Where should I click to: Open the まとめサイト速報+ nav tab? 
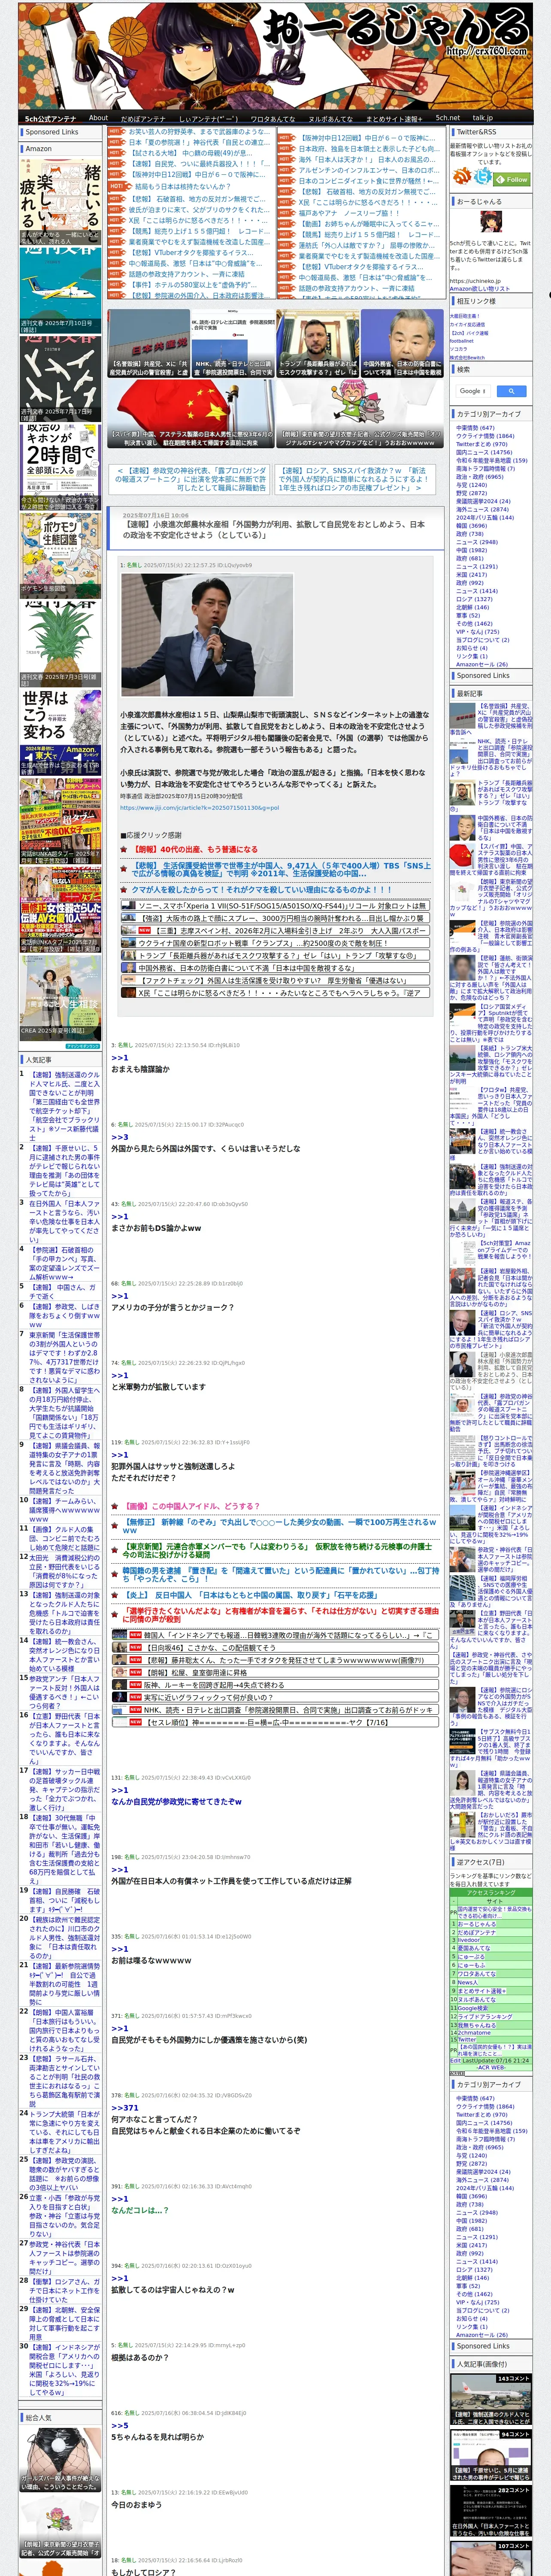point(394,118)
